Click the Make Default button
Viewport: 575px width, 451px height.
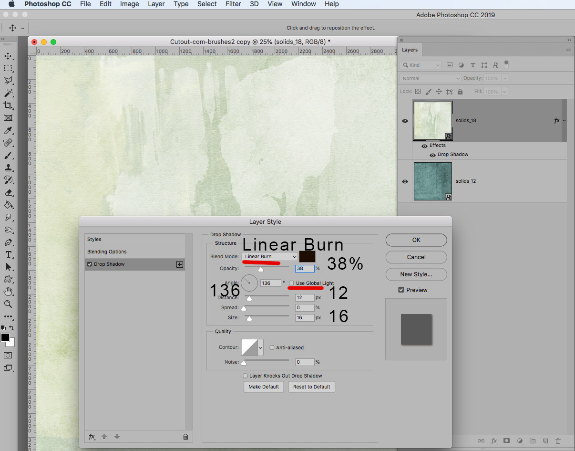(264, 387)
